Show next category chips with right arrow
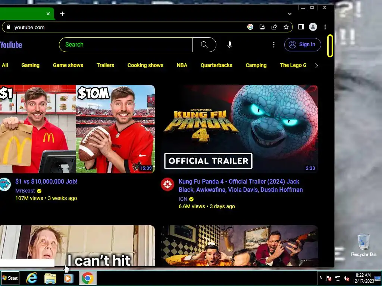 click(x=316, y=66)
